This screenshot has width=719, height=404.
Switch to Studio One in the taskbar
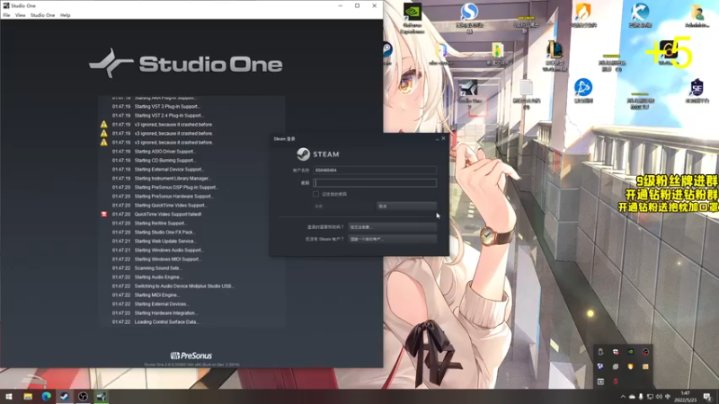[x=102, y=397]
